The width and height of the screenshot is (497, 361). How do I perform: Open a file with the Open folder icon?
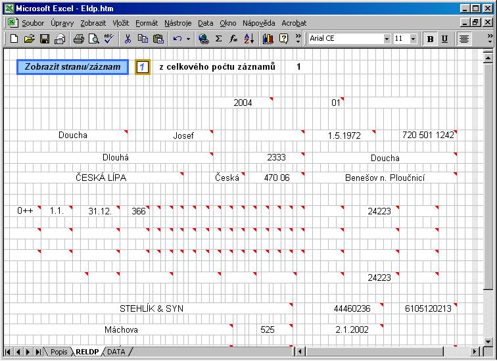coord(29,39)
